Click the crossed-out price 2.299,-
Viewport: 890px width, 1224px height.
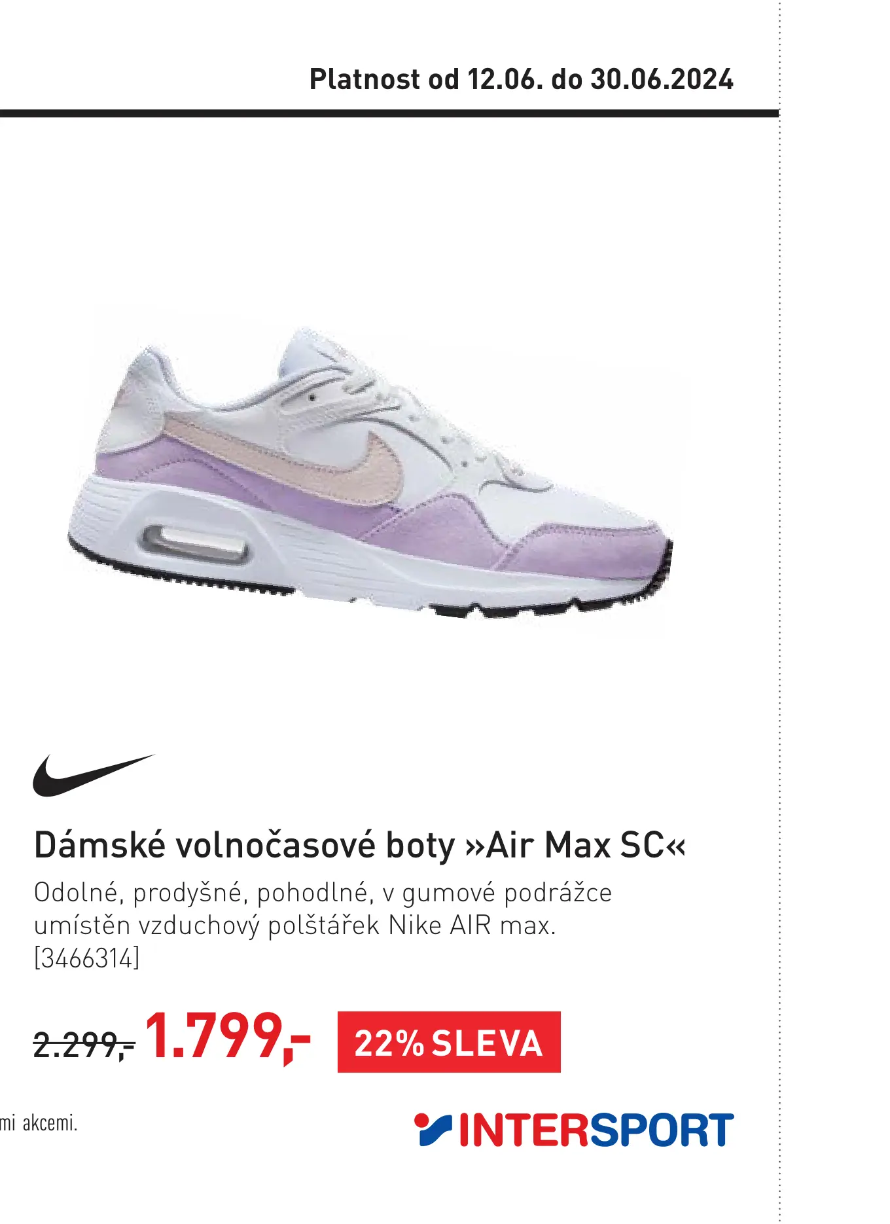coord(84,1045)
